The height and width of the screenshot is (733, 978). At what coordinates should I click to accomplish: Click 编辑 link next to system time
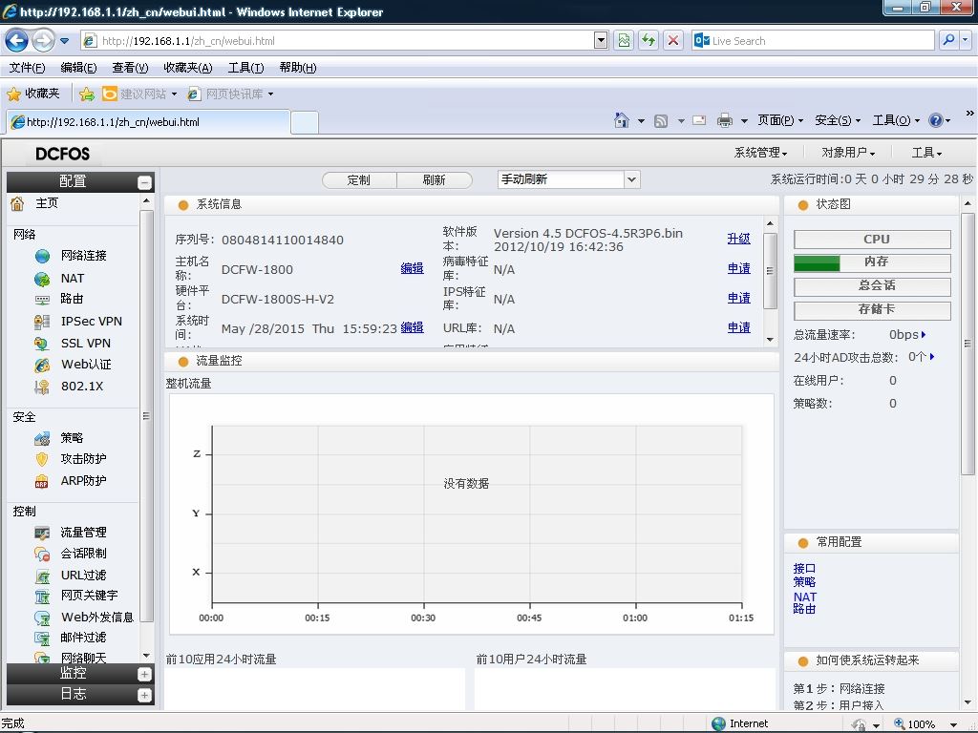point(412,327)
